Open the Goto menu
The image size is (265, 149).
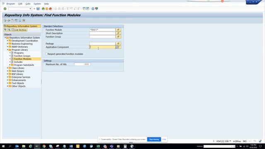point(28,4)
